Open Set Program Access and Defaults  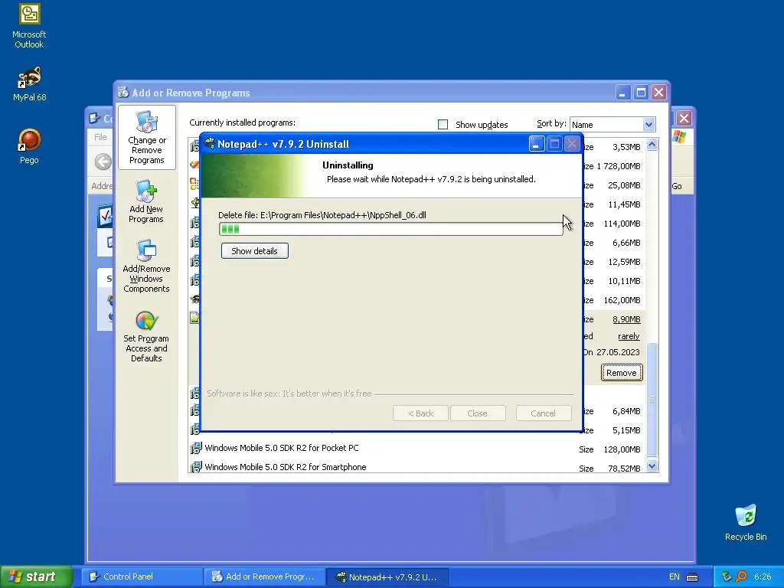[146, 337]
